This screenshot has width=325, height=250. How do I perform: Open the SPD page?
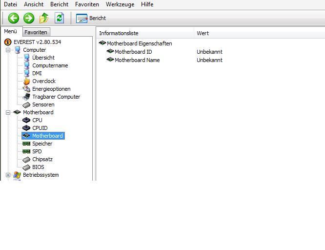(37, 151)
